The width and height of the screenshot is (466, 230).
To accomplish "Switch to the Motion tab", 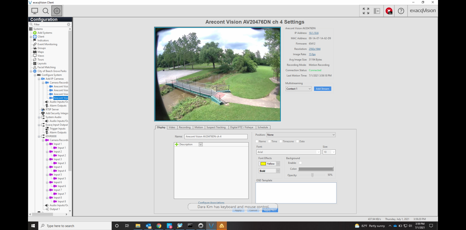I will point(199,127).
